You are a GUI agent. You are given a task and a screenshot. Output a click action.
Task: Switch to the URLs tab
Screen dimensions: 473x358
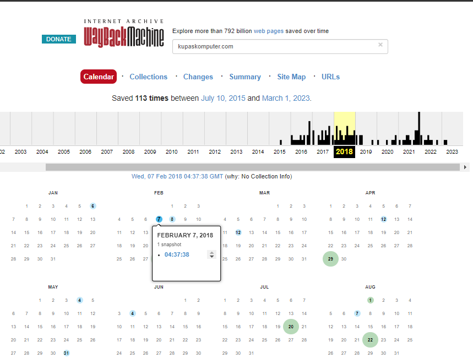tap(330, 77)
